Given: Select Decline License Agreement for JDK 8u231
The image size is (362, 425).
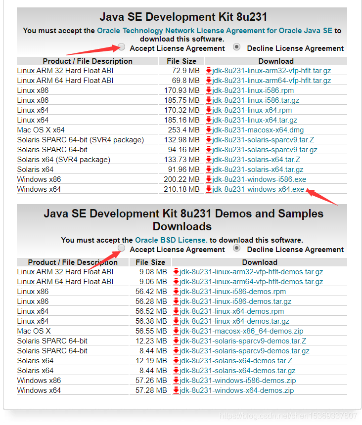Looking at the screenshot, I should click(237, 47).
